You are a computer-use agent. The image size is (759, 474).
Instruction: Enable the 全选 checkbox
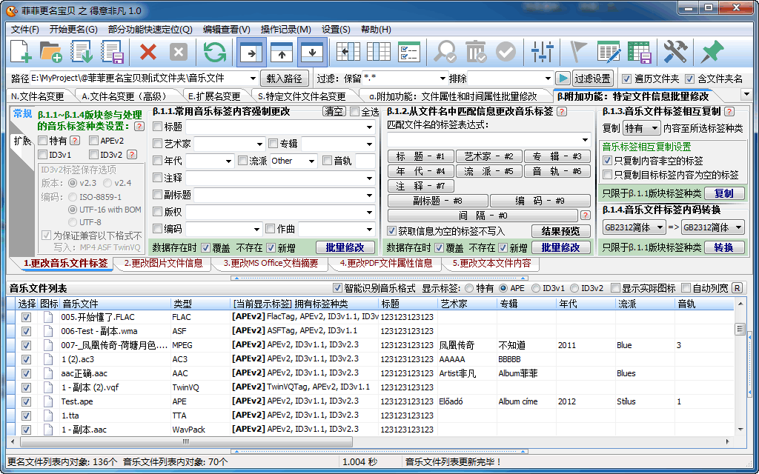coord(354,112)
